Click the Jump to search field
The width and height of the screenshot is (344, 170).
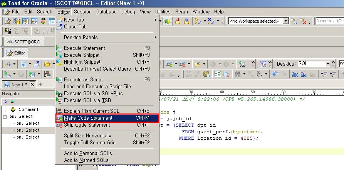329,21
